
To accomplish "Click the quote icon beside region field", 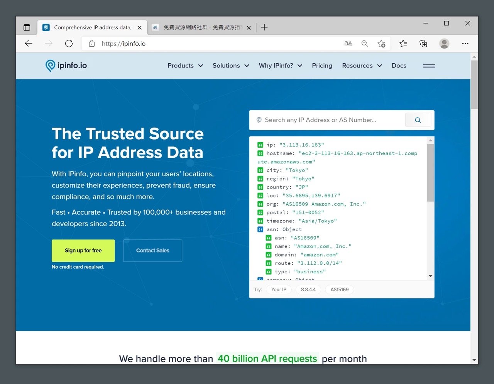I will (x=260, y=179).
